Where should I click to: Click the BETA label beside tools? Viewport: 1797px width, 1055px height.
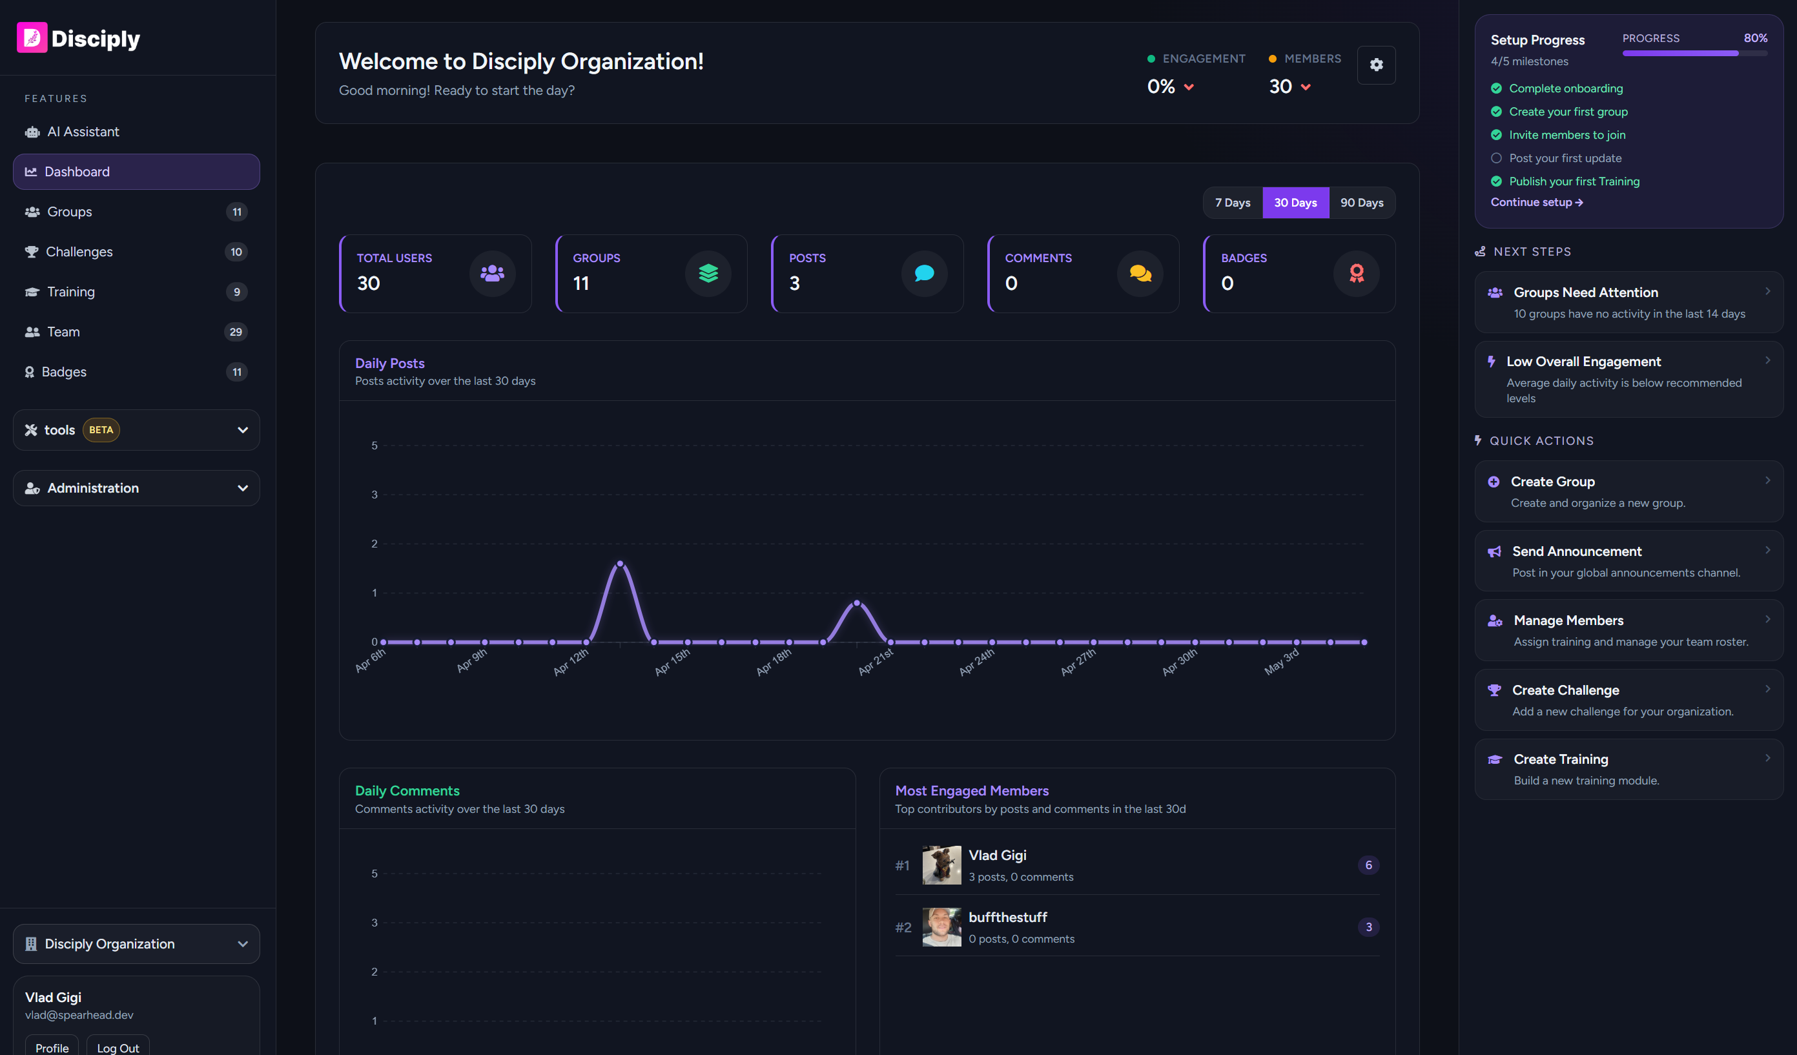click(101, 430)
